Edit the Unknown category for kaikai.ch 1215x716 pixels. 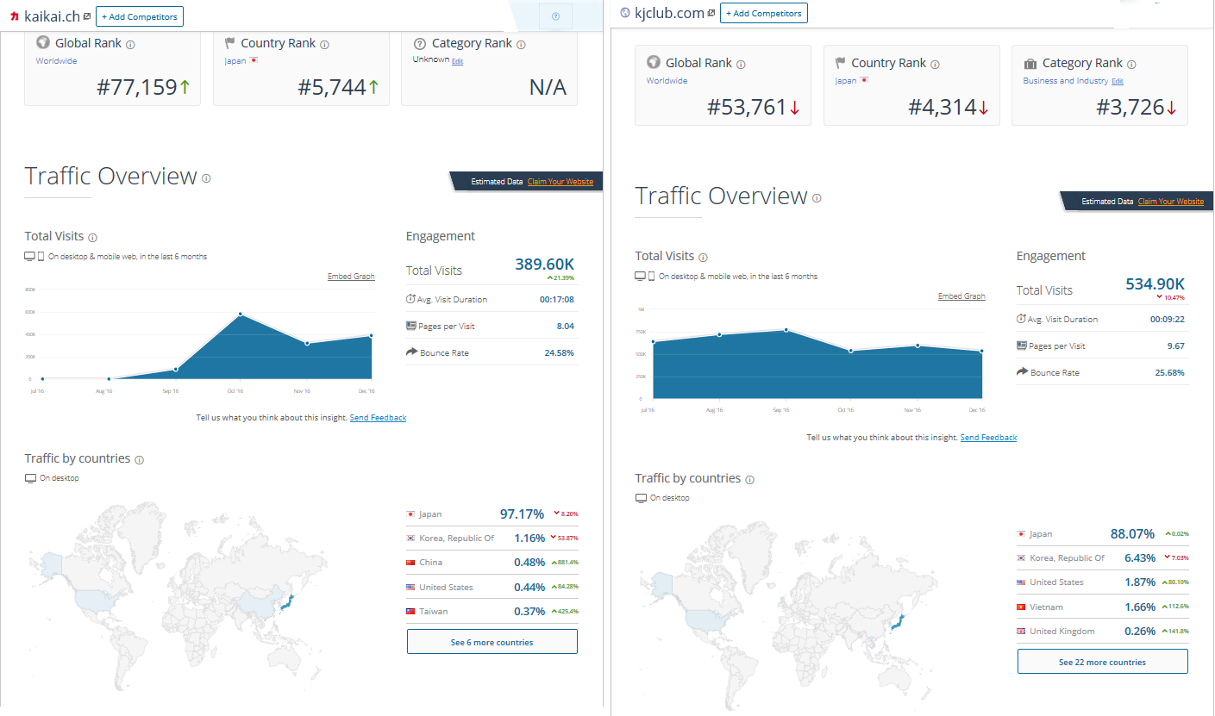[458, 61]
